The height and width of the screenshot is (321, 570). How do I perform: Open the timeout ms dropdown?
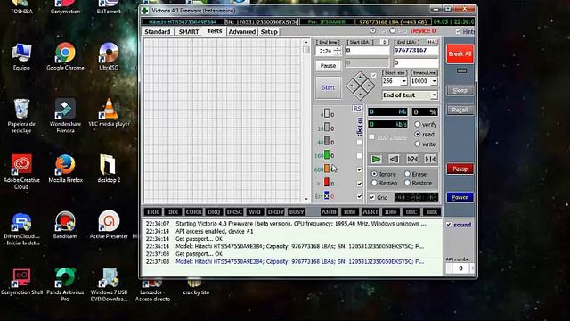pyautogui.click(x=434, y=81)
